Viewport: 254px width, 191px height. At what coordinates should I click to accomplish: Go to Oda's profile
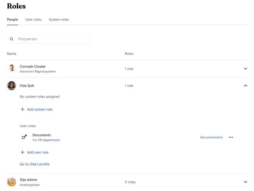click(x=34, y=164)
